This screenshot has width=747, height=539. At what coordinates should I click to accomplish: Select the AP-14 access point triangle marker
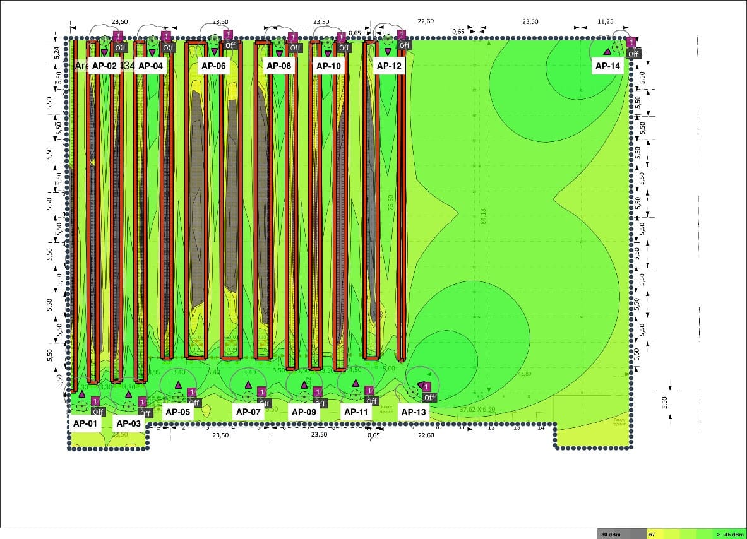click(607, 51)
